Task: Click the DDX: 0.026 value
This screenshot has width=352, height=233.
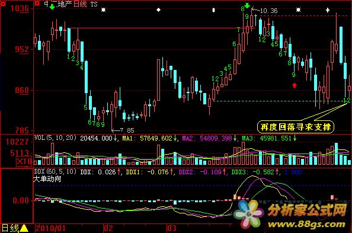Action: [x=98, y=173]
